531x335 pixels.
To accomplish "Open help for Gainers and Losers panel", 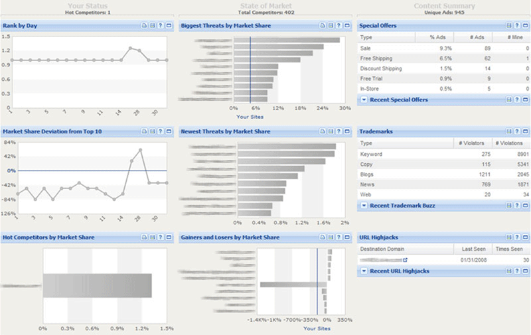I will [339, 237].
